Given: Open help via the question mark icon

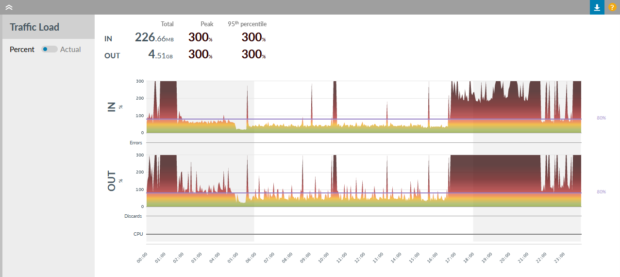Looking at the screenshot, I should tap(612, 7).
